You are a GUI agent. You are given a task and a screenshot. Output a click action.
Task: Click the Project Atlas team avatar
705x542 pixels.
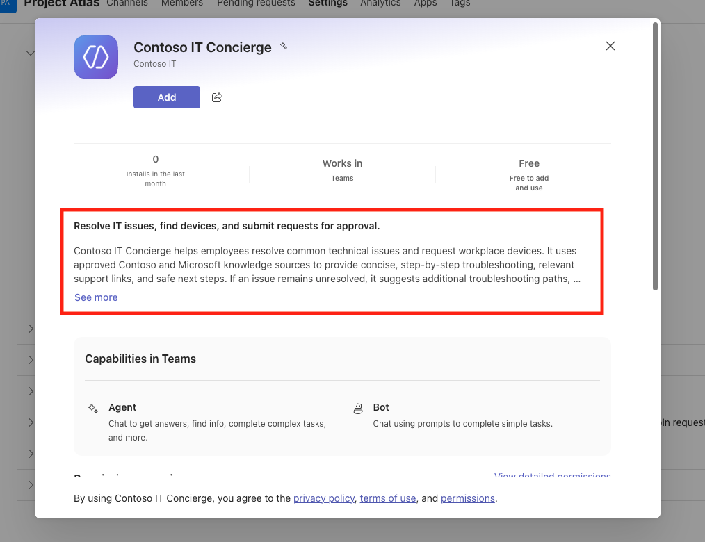(8, 6)
